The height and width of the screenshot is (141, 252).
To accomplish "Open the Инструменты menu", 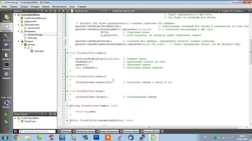I will (59, 7).
